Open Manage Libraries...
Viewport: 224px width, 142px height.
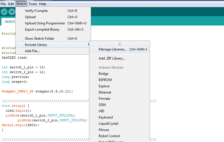coord(113,49)
